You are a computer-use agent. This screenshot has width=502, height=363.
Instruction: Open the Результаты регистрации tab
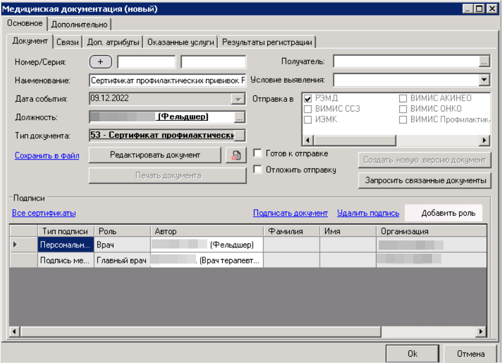[x=267, y=42]
